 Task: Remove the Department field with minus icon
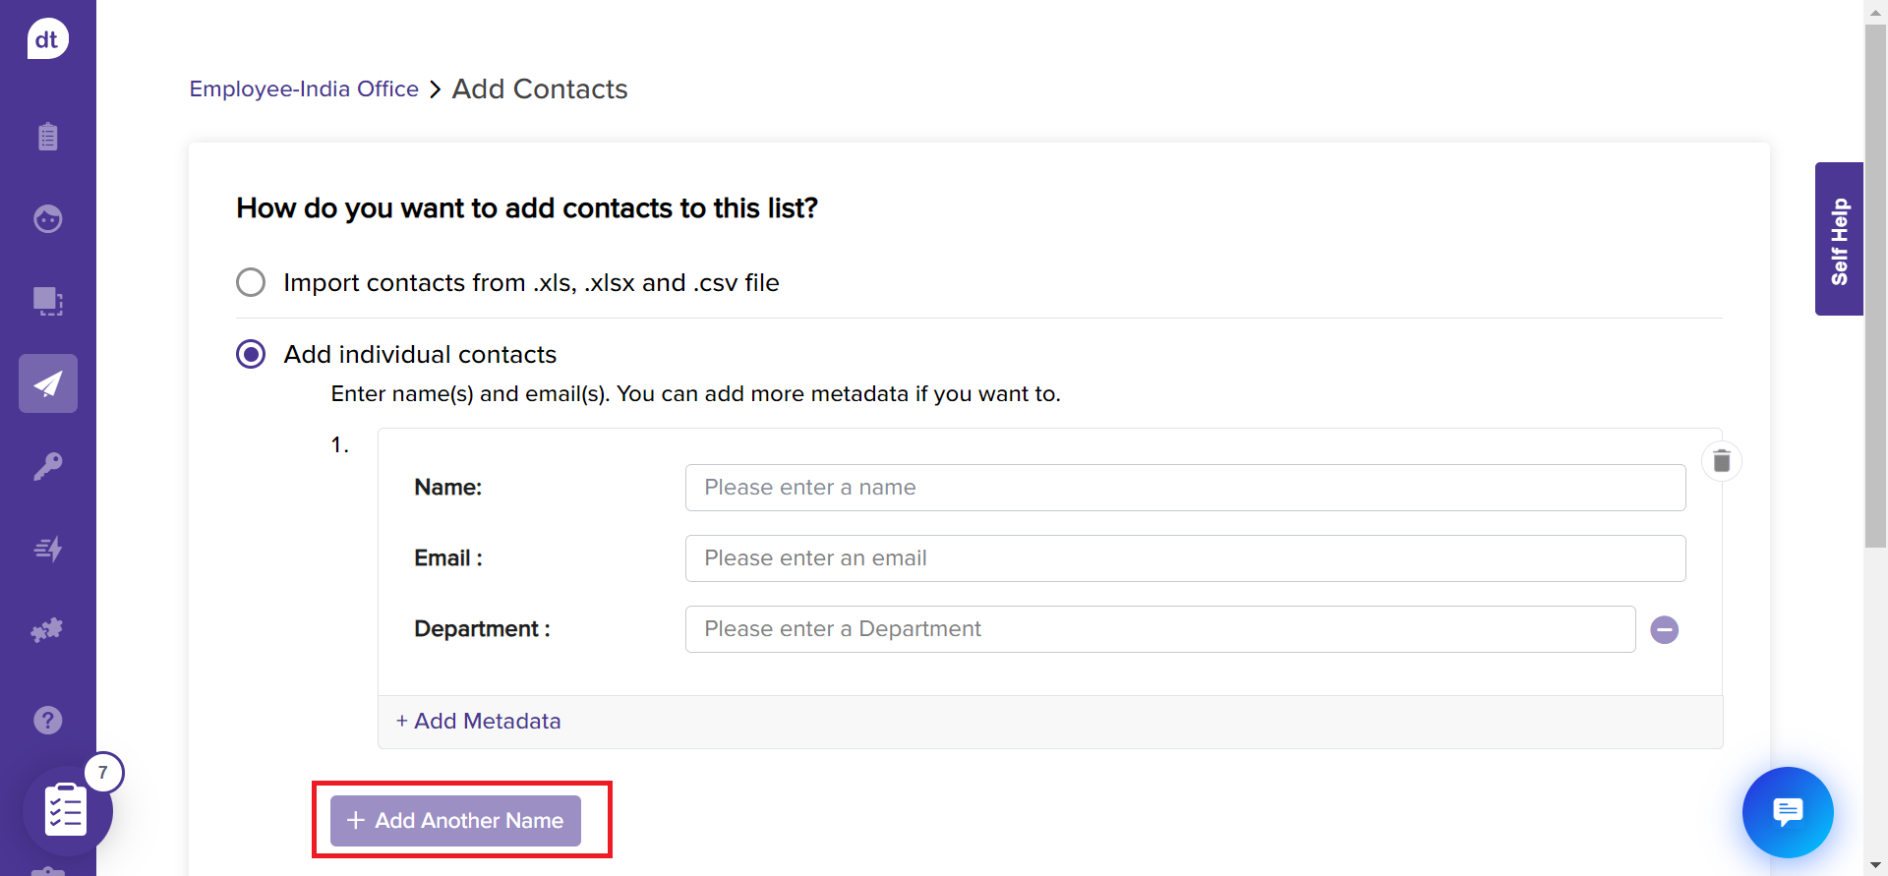1664,630
